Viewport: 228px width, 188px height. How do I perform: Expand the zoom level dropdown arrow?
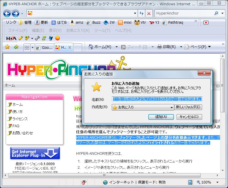[x=217, y=182]
